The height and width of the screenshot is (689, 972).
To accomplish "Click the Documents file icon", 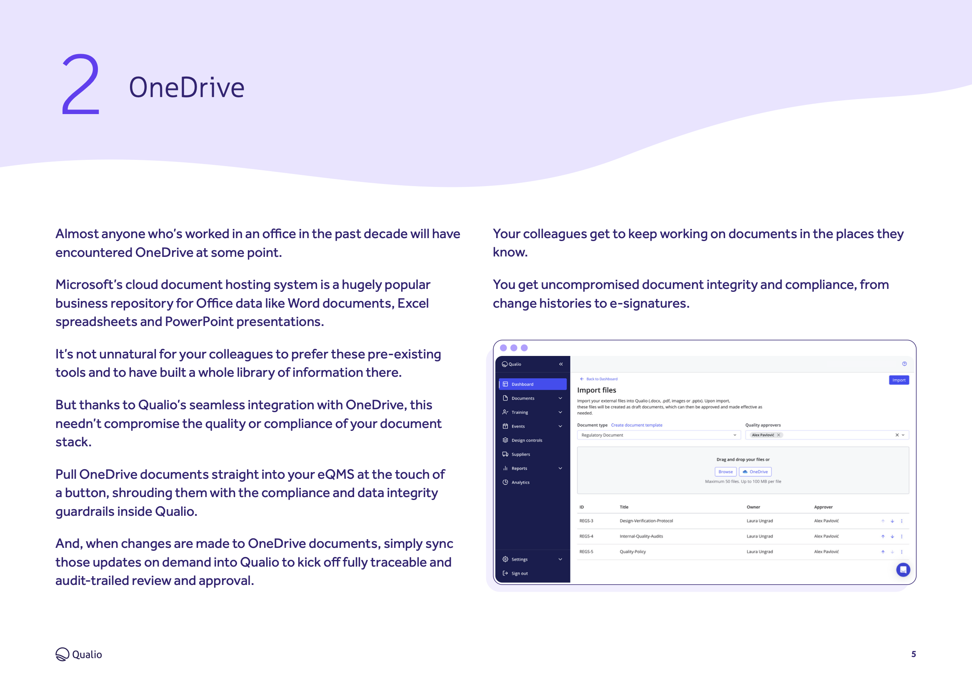I will (x=505, y=398).
